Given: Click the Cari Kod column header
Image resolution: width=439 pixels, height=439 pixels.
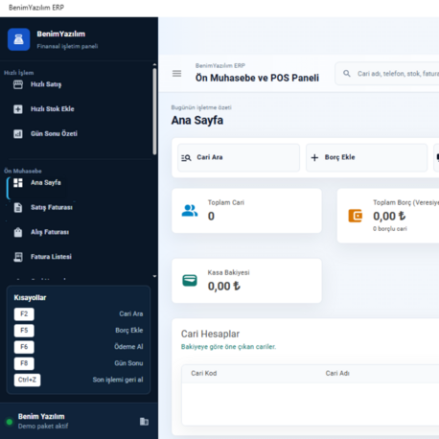Looking at the screenshot, I should pyautogui.click(x=204, y=373).
